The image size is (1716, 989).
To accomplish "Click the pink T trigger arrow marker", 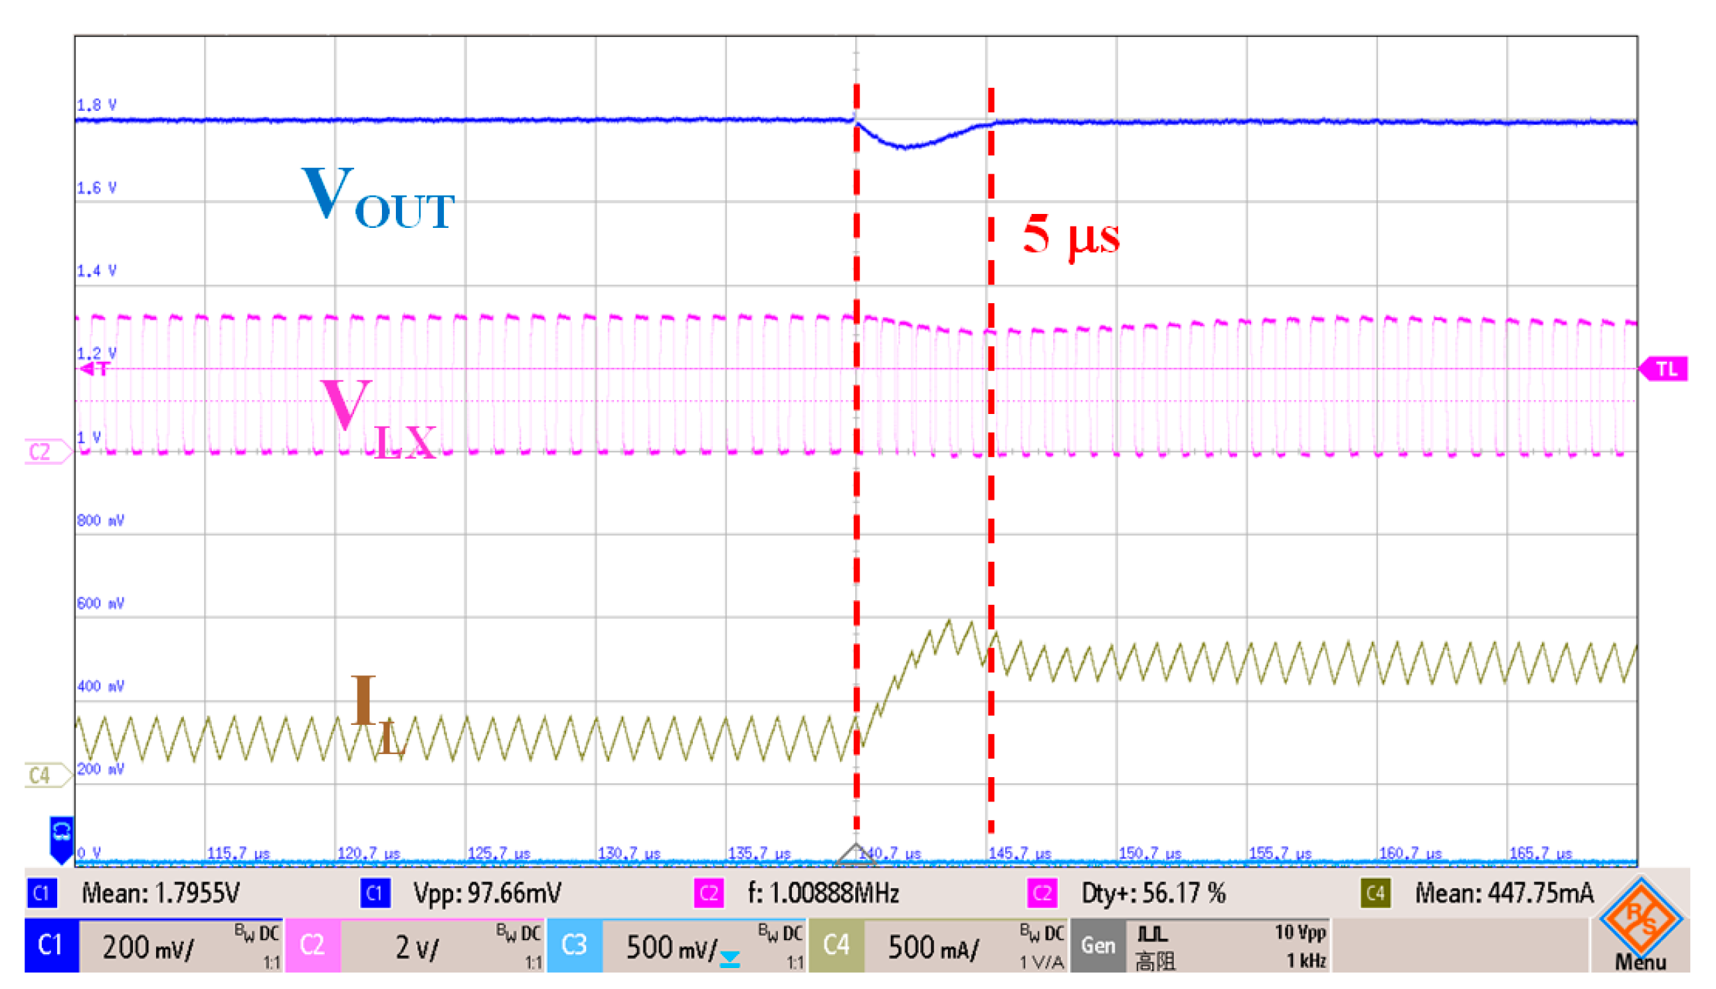I will [94, 369].
